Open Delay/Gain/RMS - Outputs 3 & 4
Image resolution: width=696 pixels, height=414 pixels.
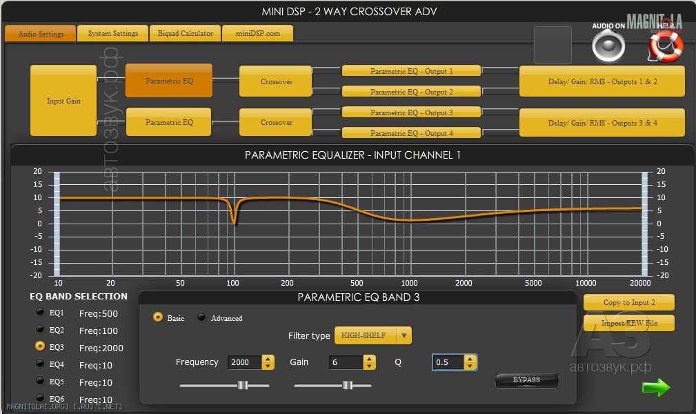[x=602, y=123]
